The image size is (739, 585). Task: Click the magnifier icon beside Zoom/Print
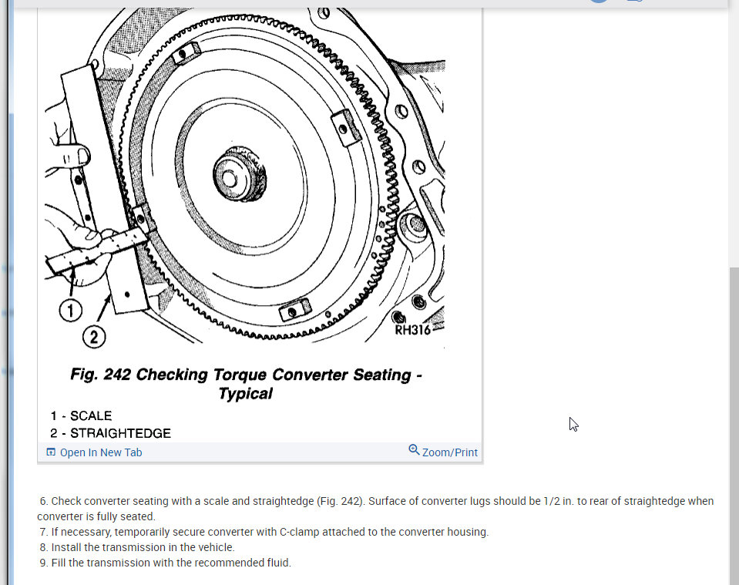(414, 449)
